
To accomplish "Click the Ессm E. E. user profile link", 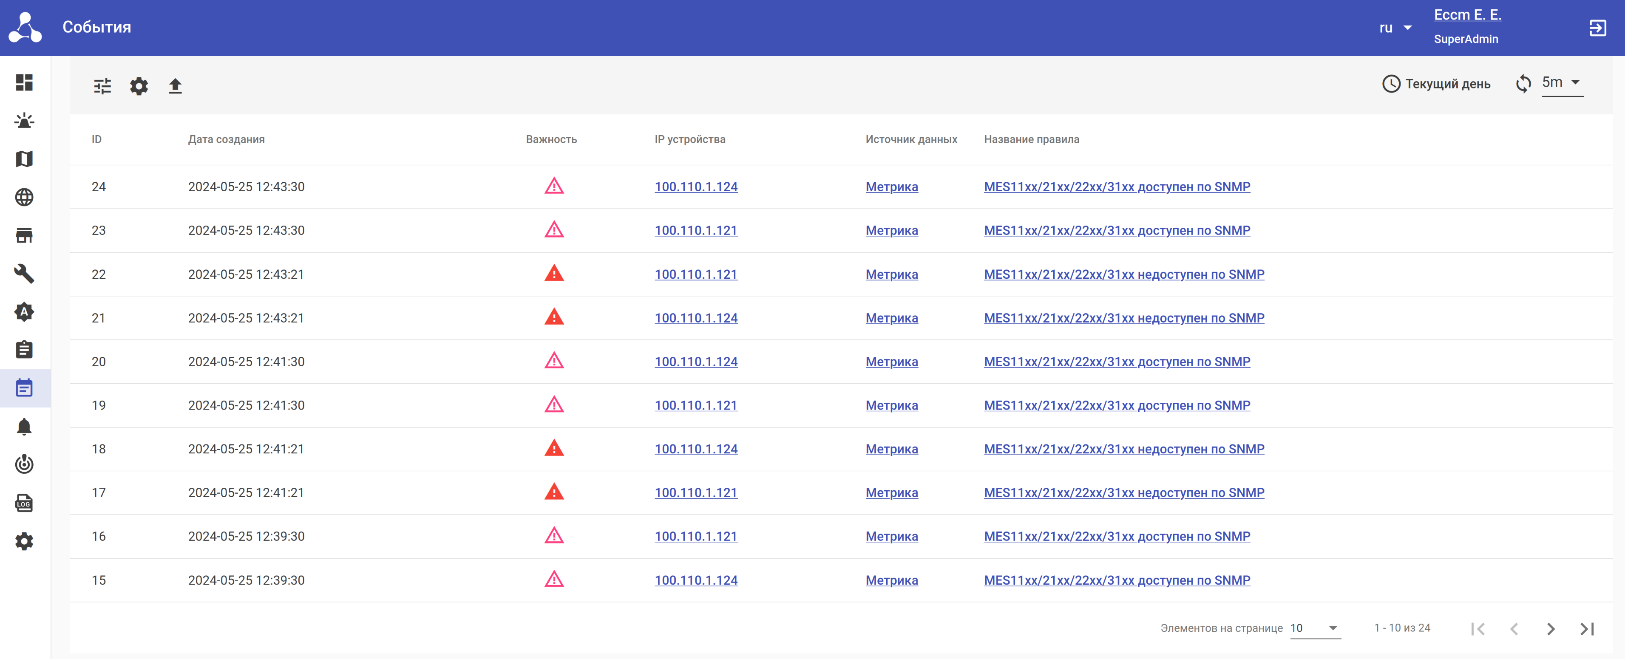I will (x=1467, y=14).
